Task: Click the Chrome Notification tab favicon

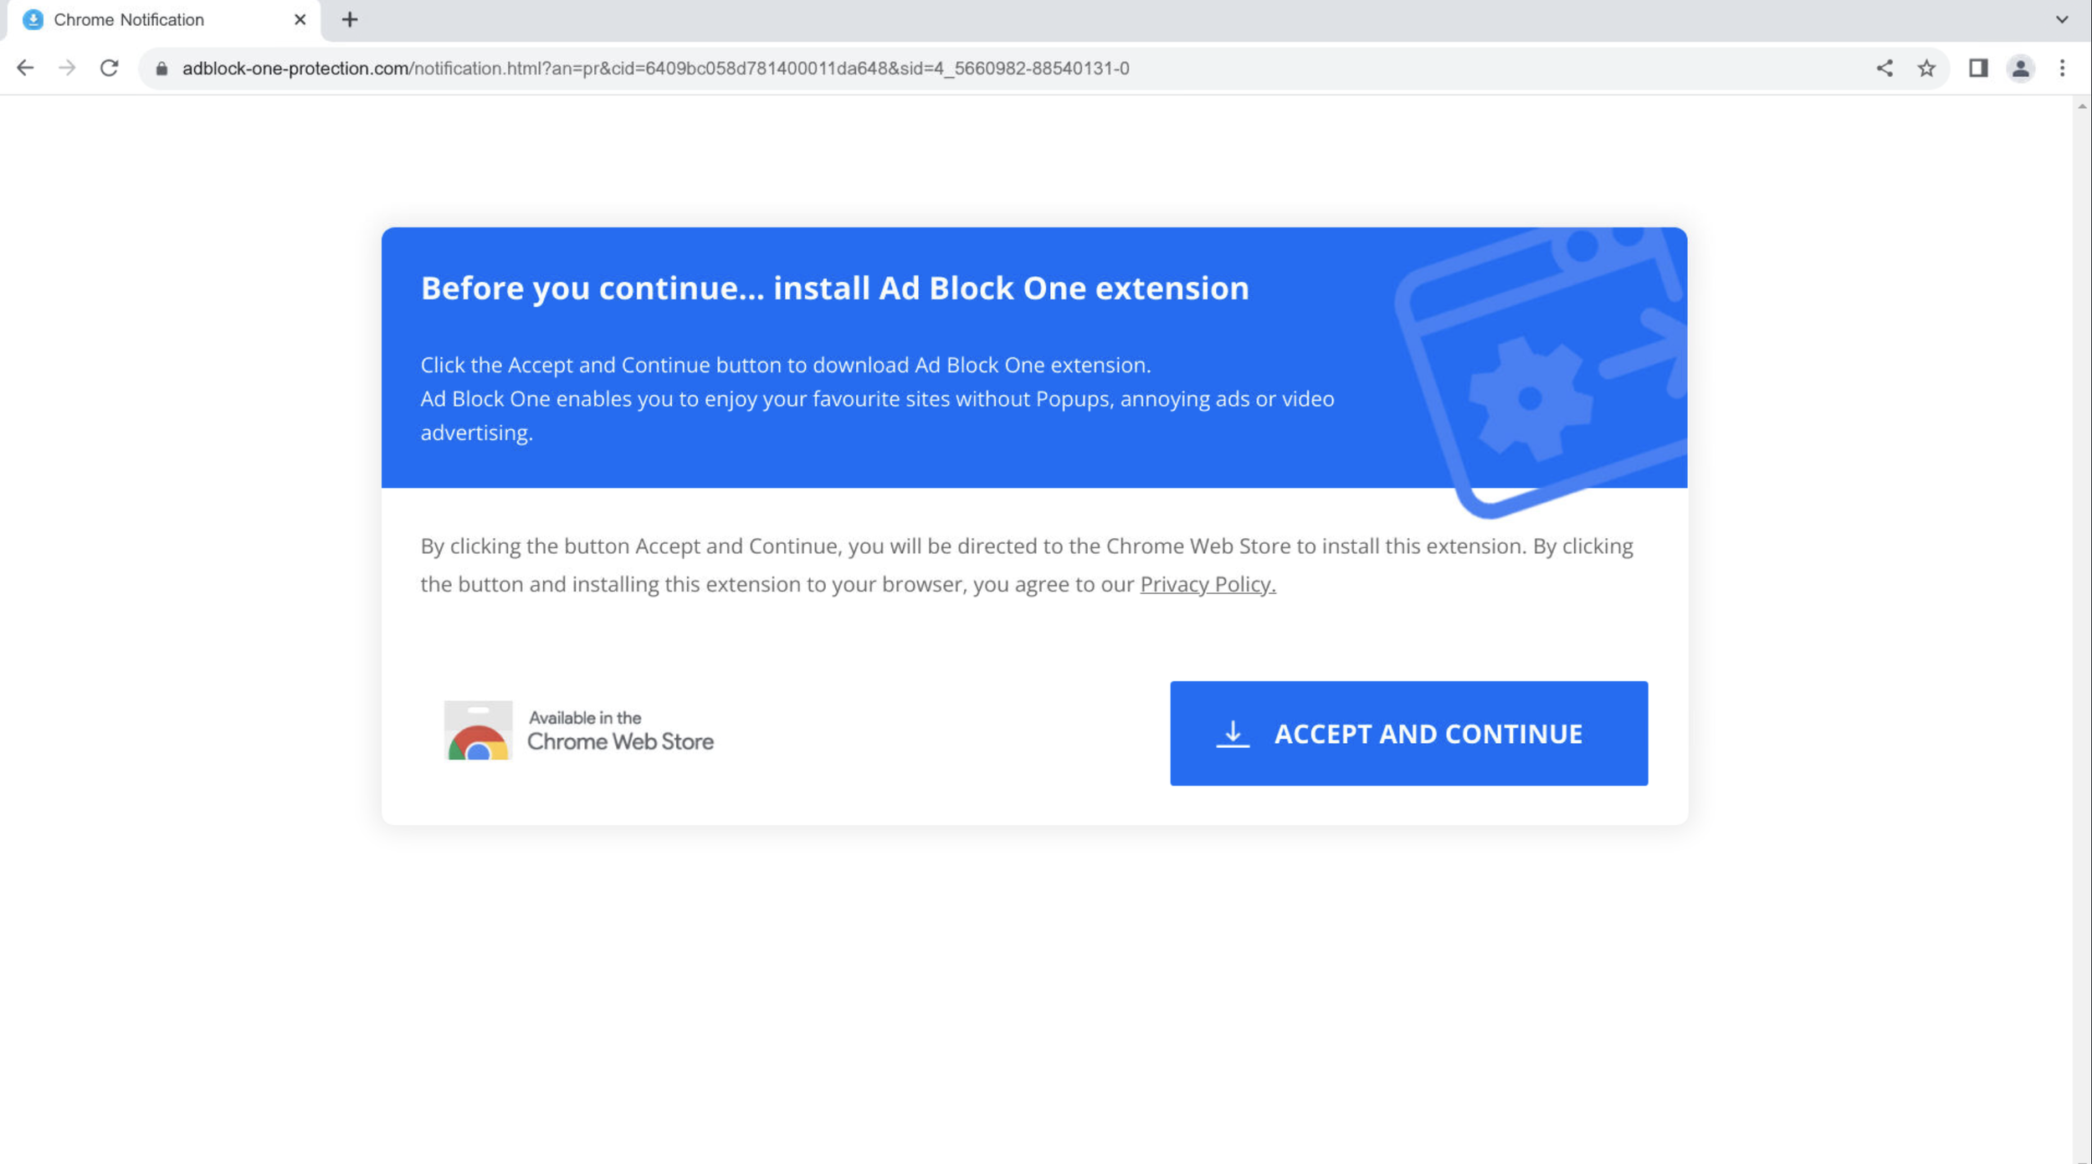Action: 33,19
